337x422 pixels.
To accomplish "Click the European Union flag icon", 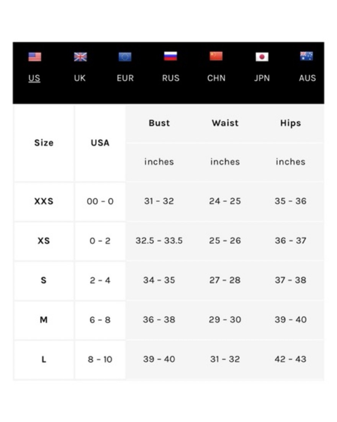I will (125, 57).
